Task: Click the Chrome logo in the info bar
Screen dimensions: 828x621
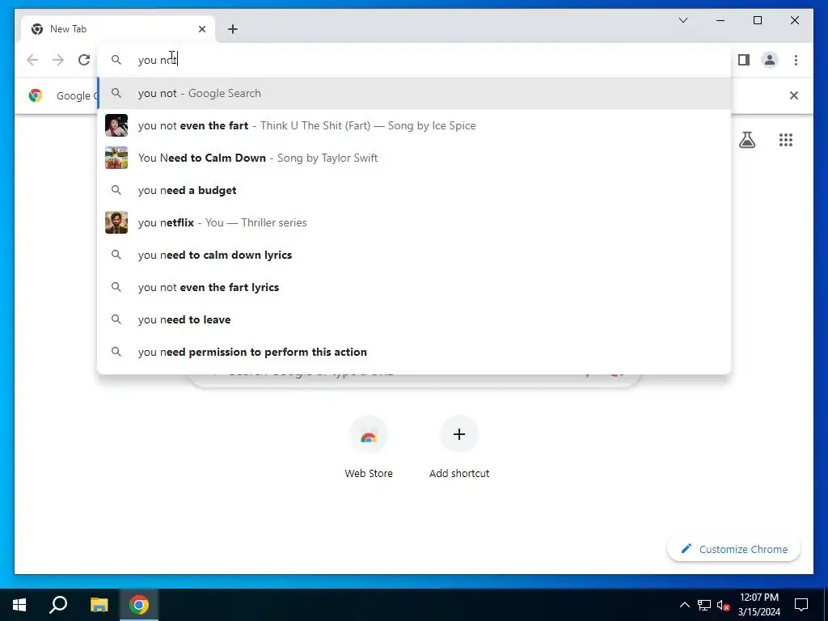Action: click(36, 95)
